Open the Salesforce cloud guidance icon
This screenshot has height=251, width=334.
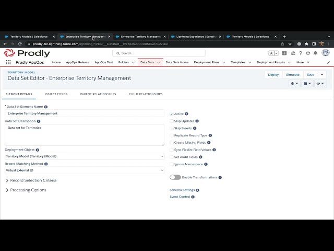click(293, 53)
